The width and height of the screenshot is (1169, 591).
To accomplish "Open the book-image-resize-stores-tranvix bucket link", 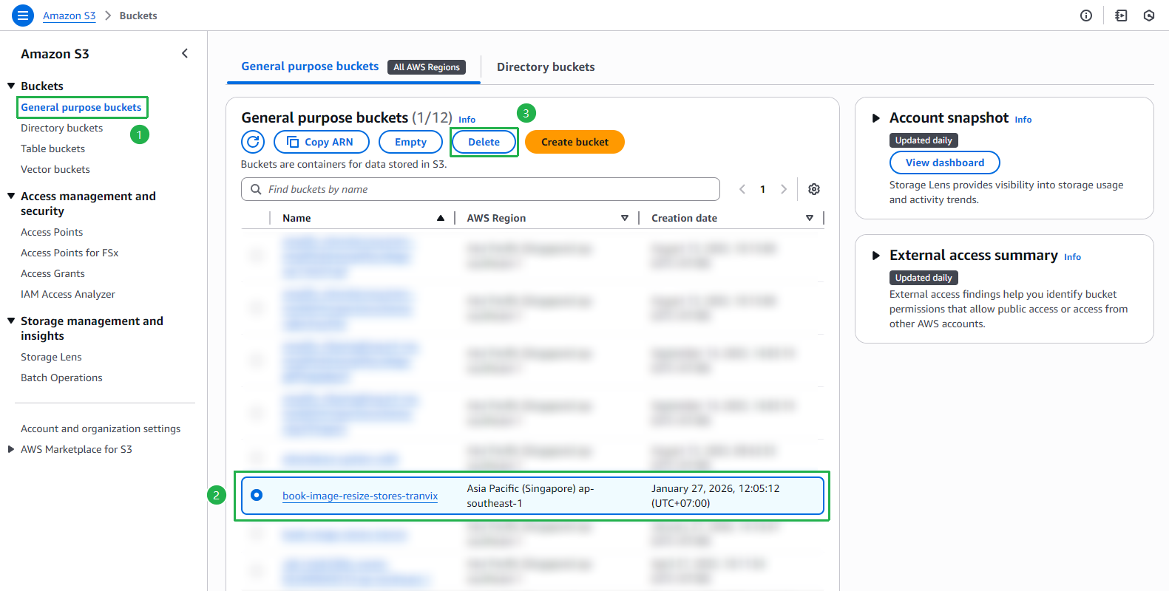I will (360, 496).
